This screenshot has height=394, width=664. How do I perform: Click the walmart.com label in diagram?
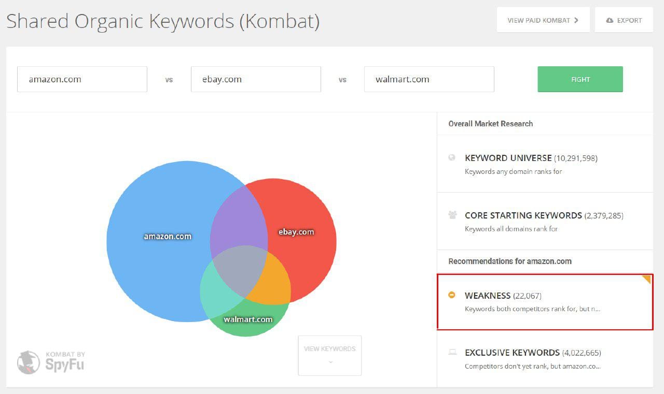pos(248,319)
